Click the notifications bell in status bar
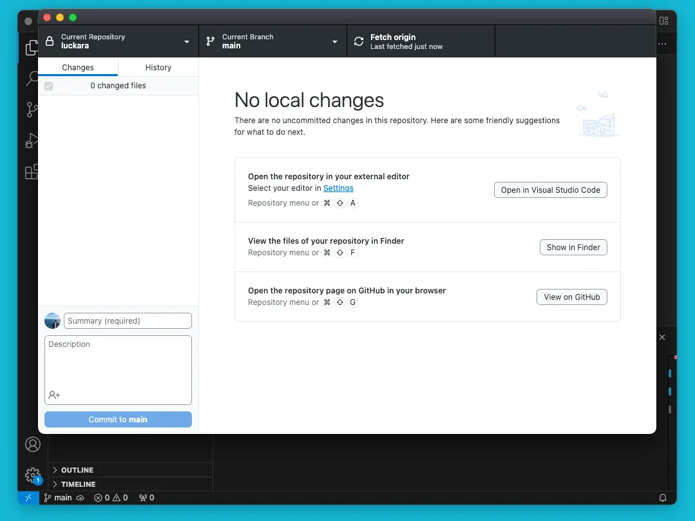Image resolution: width=695 pixels, height=521 pixels. 662,498
